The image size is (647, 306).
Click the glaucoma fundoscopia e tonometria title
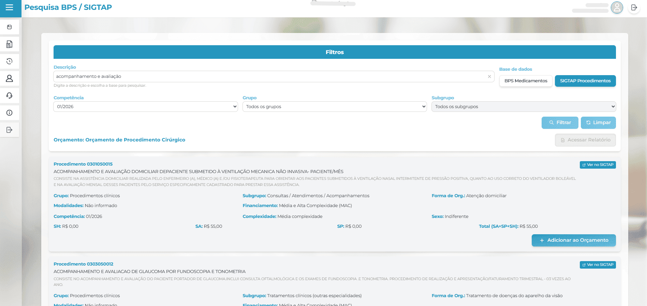(x=149, y=272)
